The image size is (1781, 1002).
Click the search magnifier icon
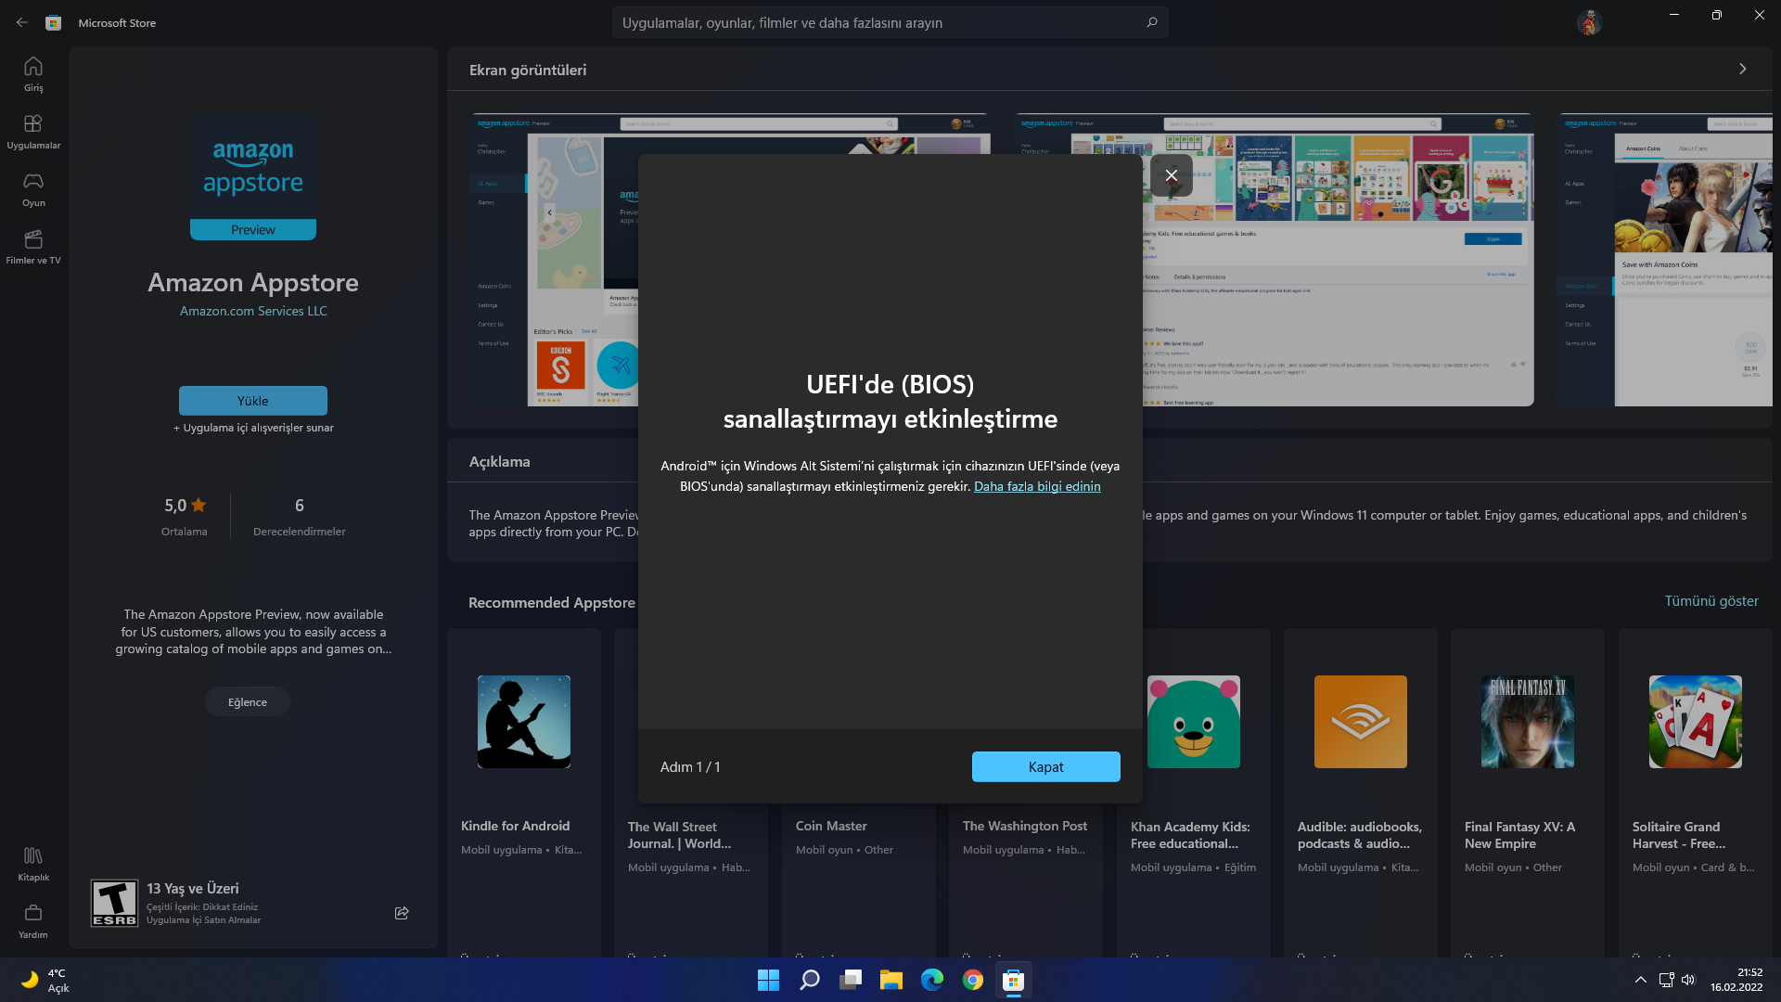pos(1151,22)
